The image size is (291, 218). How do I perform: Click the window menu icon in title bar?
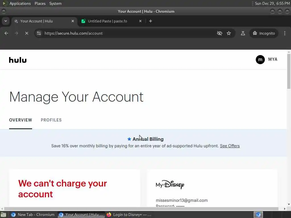pos(4,11)
